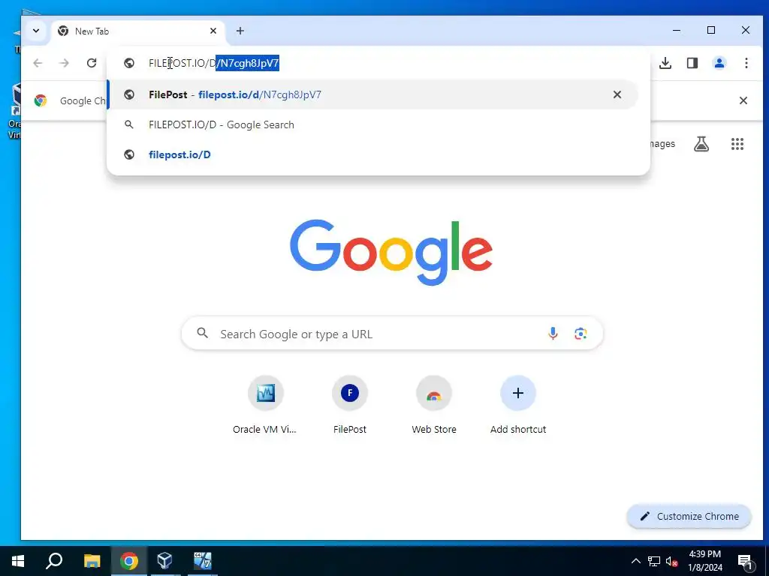Screen dimensions: 769x576
Task: Click the Google logo
Action: [391, 252]
